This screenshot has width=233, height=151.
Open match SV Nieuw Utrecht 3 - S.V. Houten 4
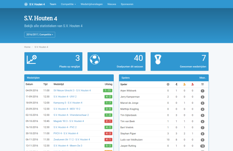click(x=72, y=90)
